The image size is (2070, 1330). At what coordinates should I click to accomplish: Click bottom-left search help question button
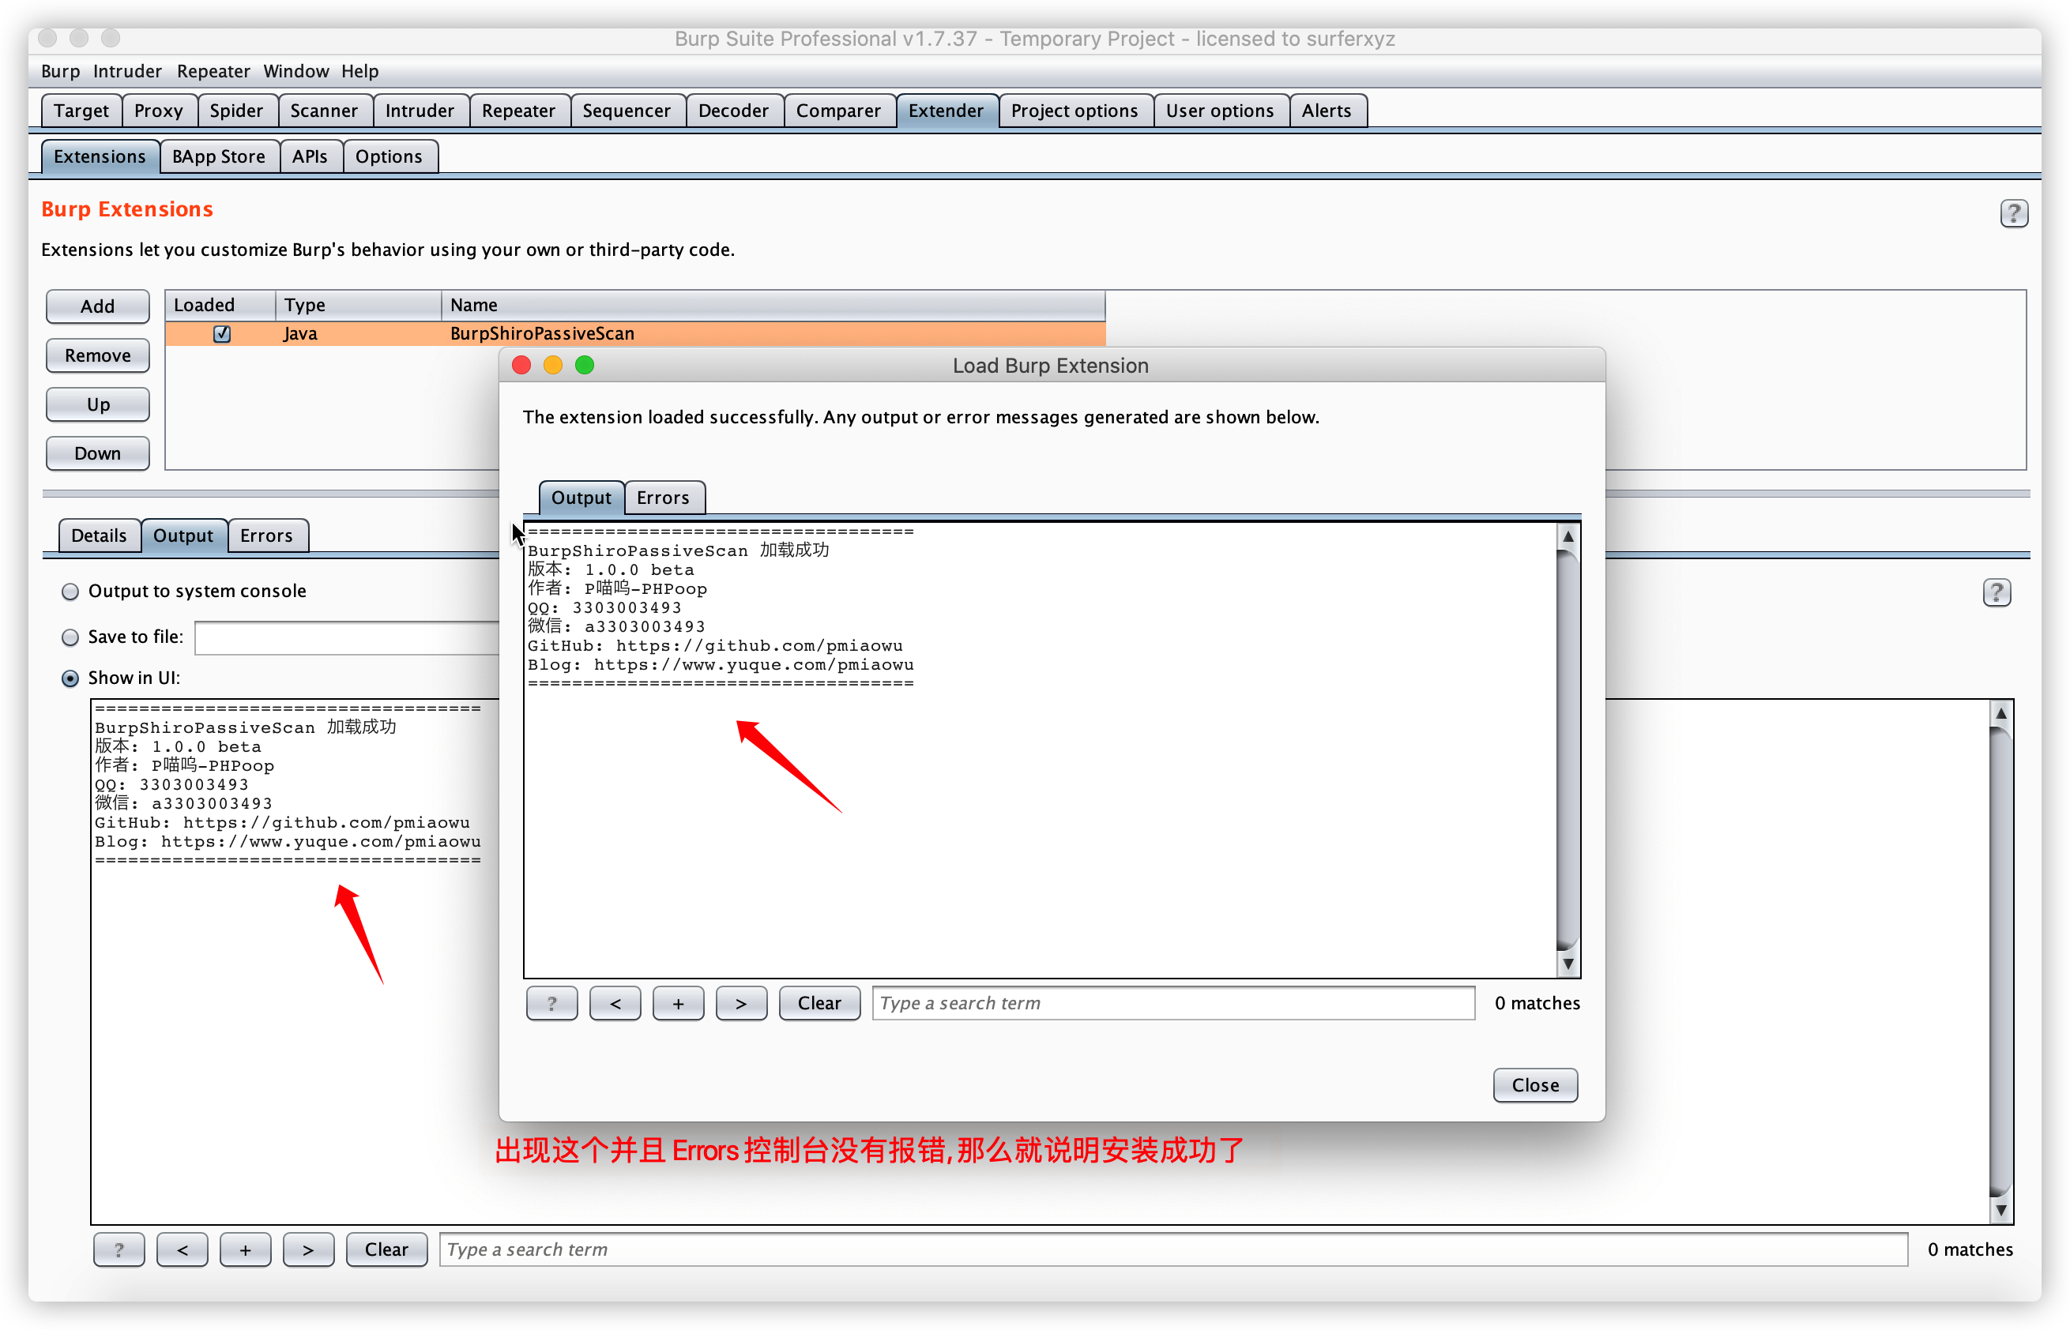tap(119, 1249)
